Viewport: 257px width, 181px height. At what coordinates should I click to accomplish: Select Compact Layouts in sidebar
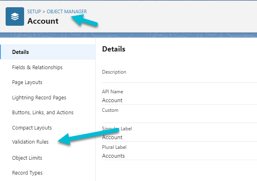[x=32, y=128]
